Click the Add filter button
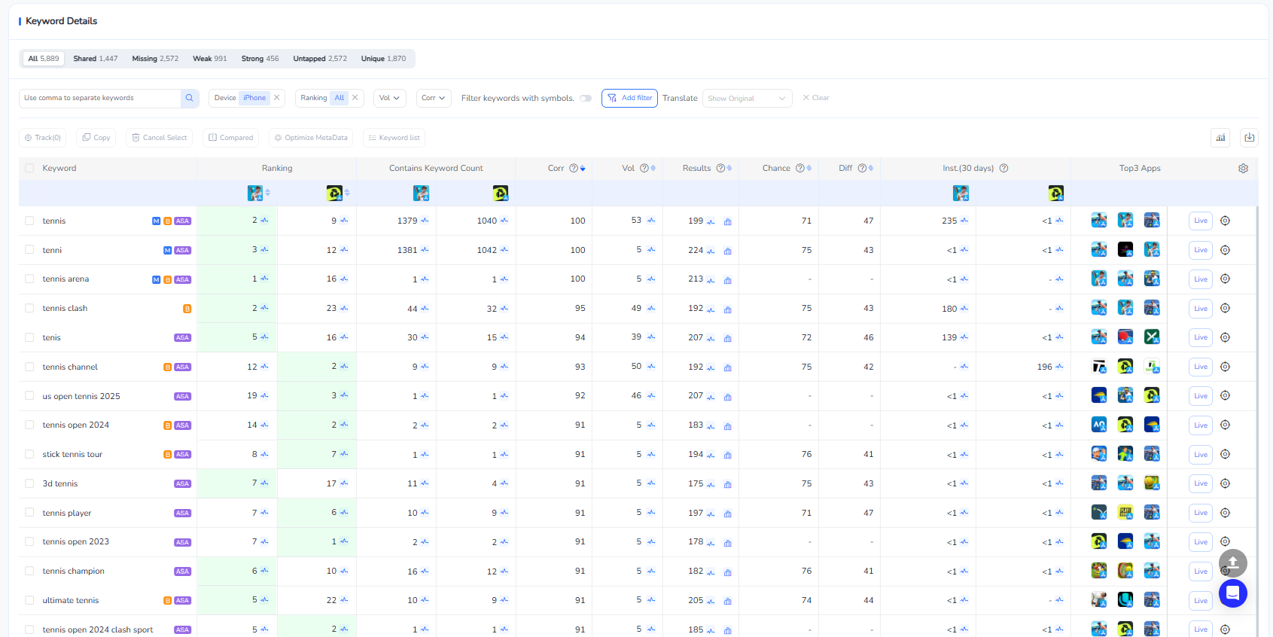Viewport: 1273px width, 637px height. 629,98
